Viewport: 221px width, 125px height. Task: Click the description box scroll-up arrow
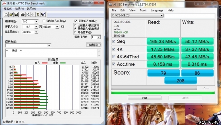[99, 51]
